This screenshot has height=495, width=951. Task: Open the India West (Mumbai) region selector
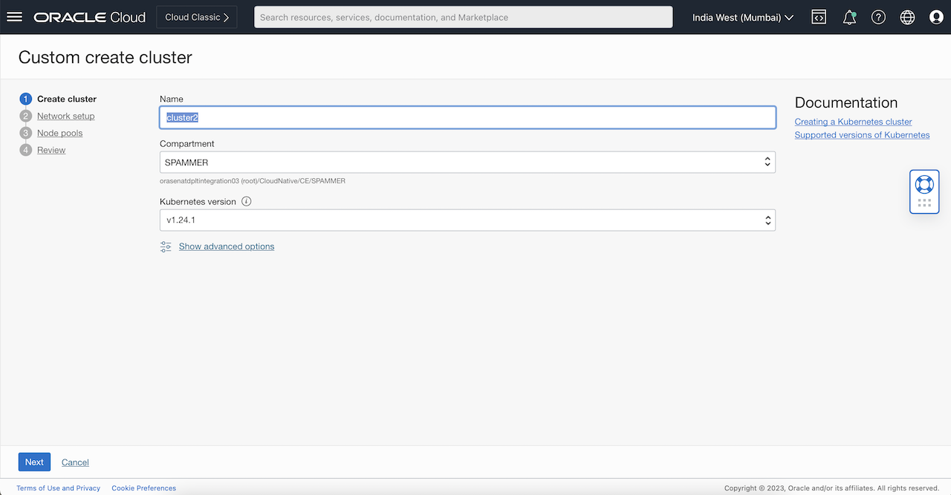click(743, 17)
